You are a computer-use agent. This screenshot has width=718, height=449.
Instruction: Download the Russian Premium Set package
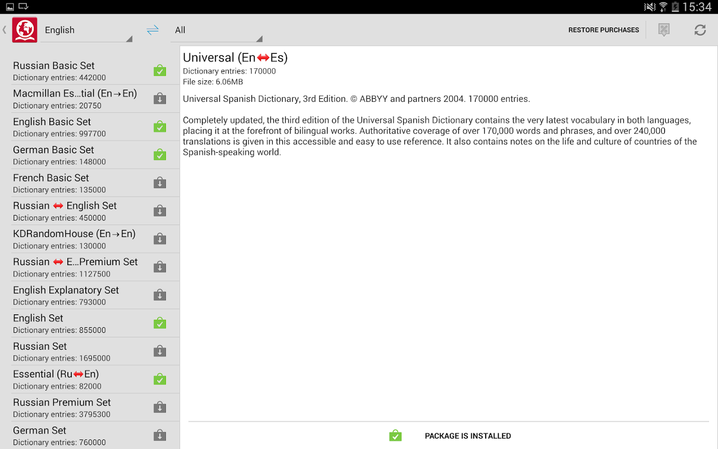[x=160, y=407]
